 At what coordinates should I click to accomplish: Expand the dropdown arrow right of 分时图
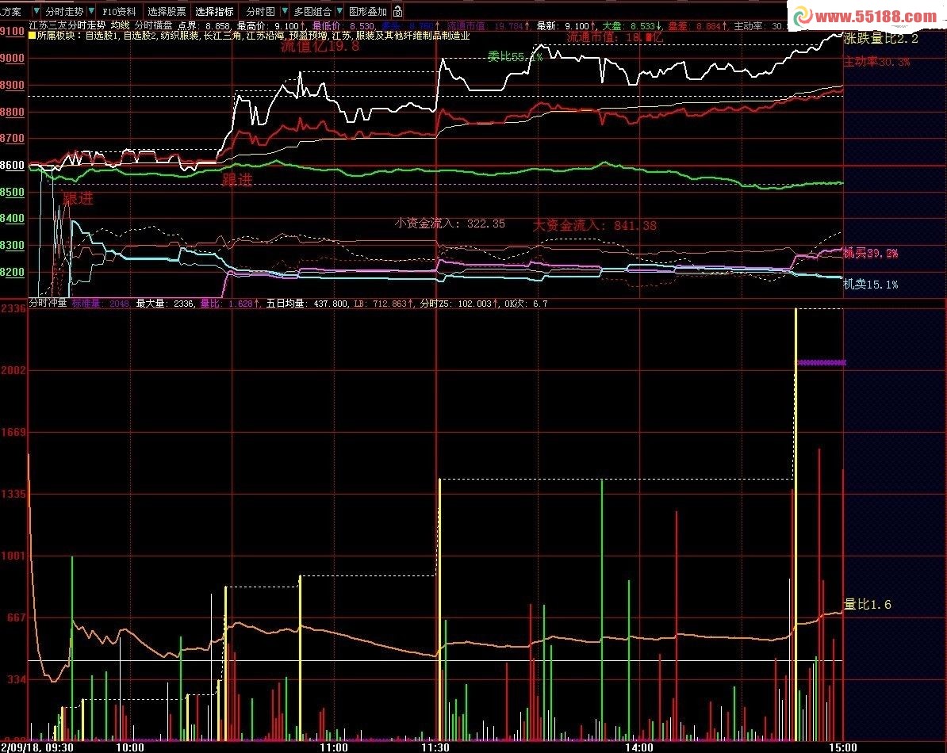pyautogui.click(x=285, y=11)
